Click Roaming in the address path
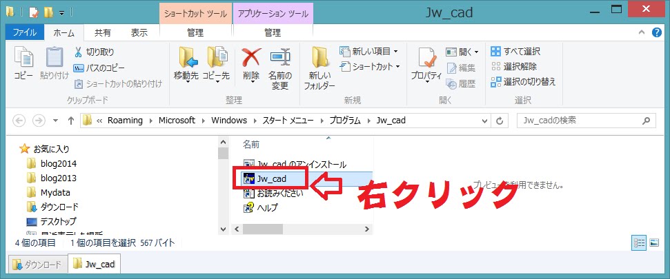This screenshot has height=279, width=670. pyautogui.click(x=125, y=121)
